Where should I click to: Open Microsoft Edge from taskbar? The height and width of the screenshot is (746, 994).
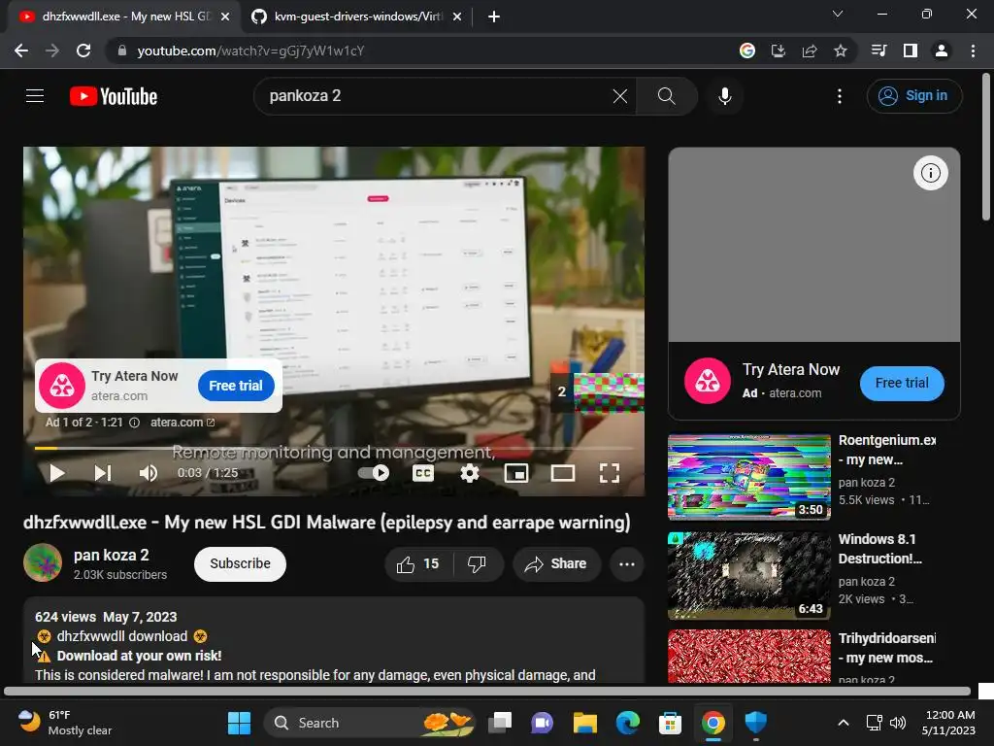[628, 723]
